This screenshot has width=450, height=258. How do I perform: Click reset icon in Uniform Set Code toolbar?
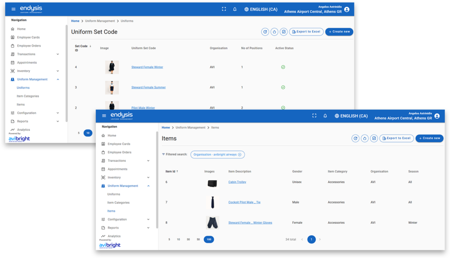pyautogui.click(x=274, y=32)
